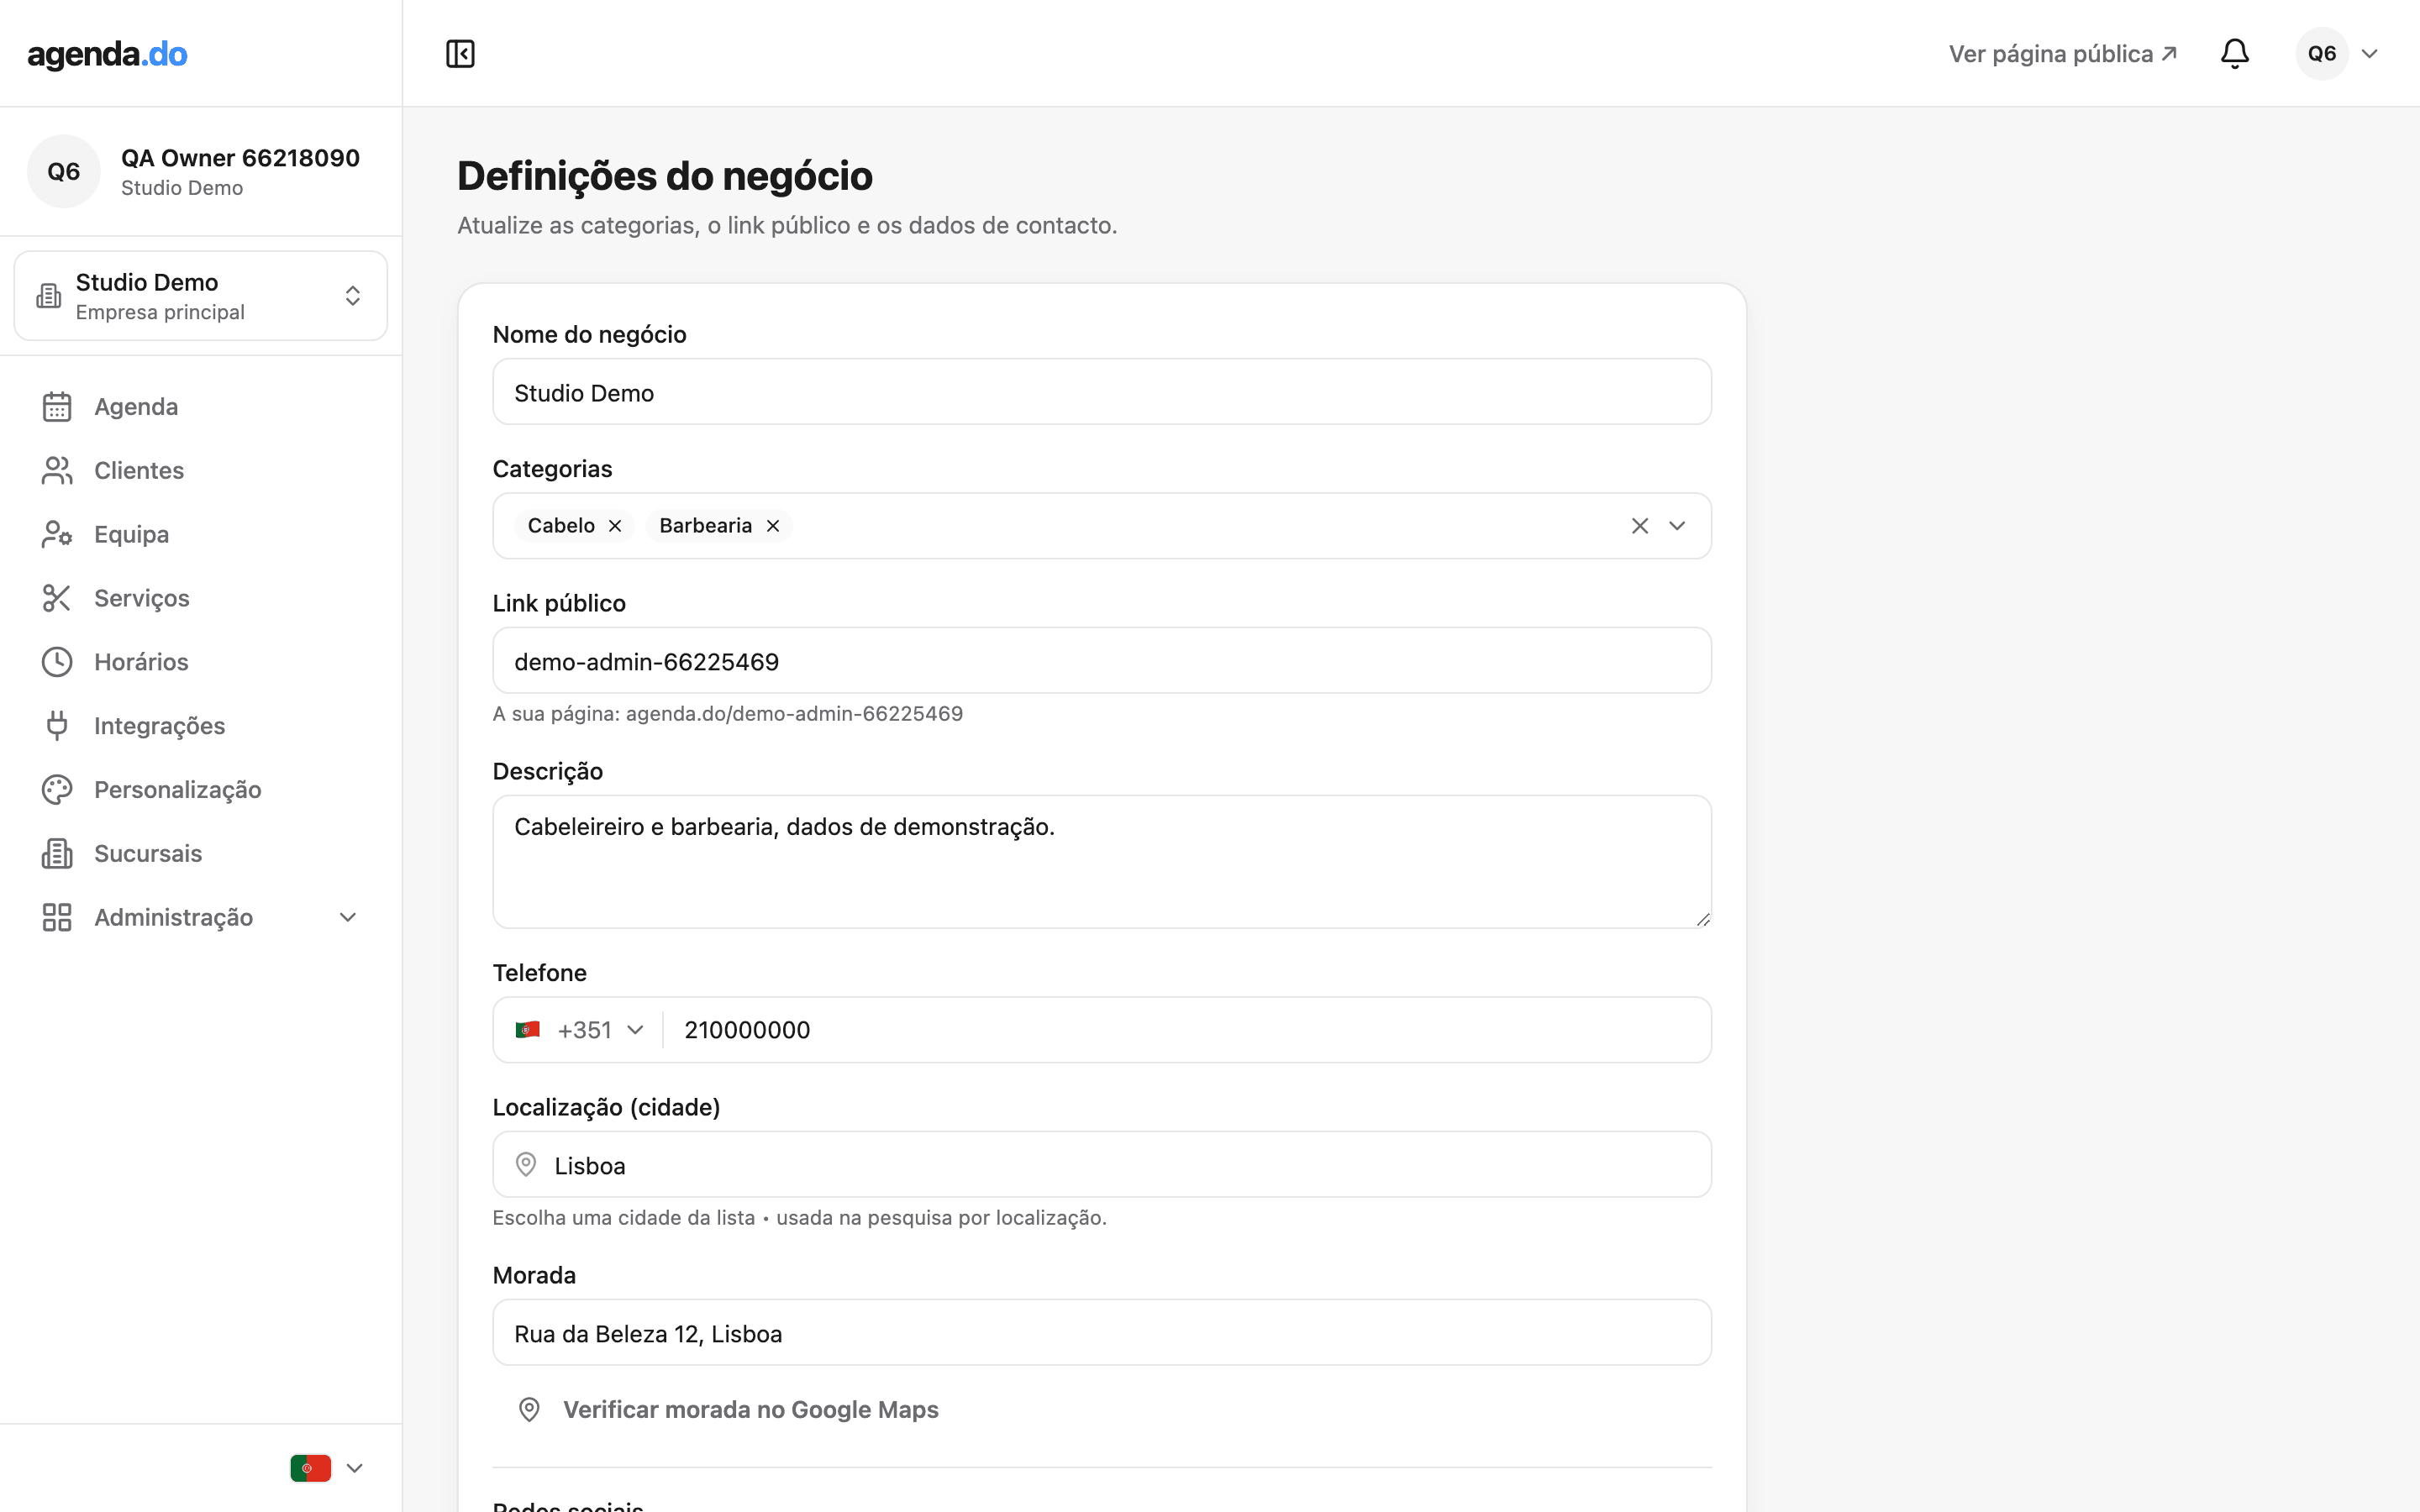Remove the Barbearia category tag
2420x1512 pixels.
tap(773, 526)
